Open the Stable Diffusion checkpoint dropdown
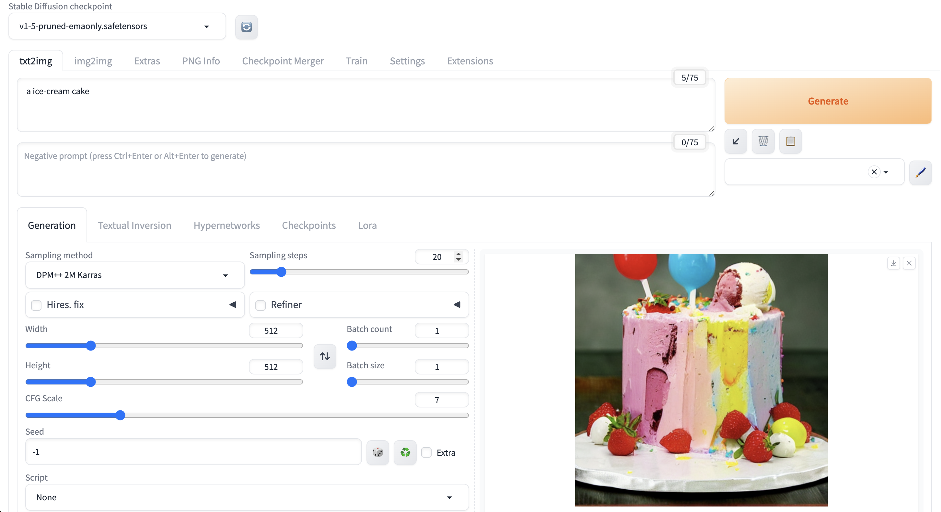Image resolution: width=941 pixels, height=512 pixels. 117,26
